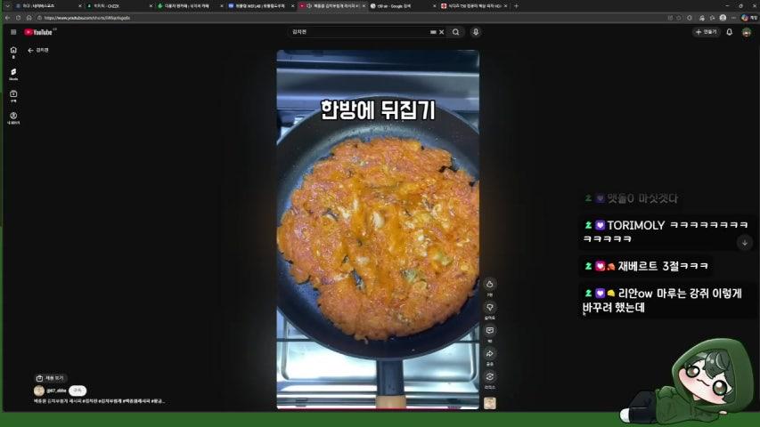Click the kimchi pancake Short video
This screenshot has height=427, width=760.
378,230
